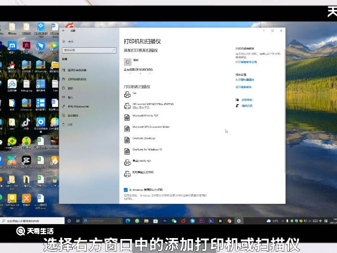Click inside the Find a setting search box
This screenshot has width=337, height=253.
pos(89,50)
